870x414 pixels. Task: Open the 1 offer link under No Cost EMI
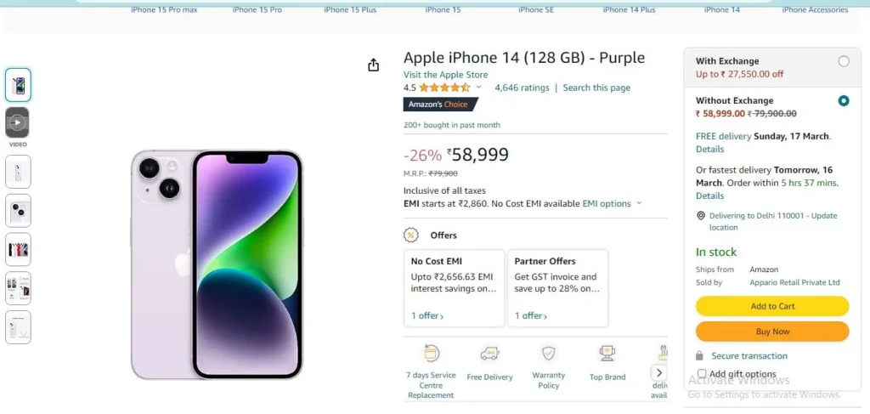click(427, 315)
